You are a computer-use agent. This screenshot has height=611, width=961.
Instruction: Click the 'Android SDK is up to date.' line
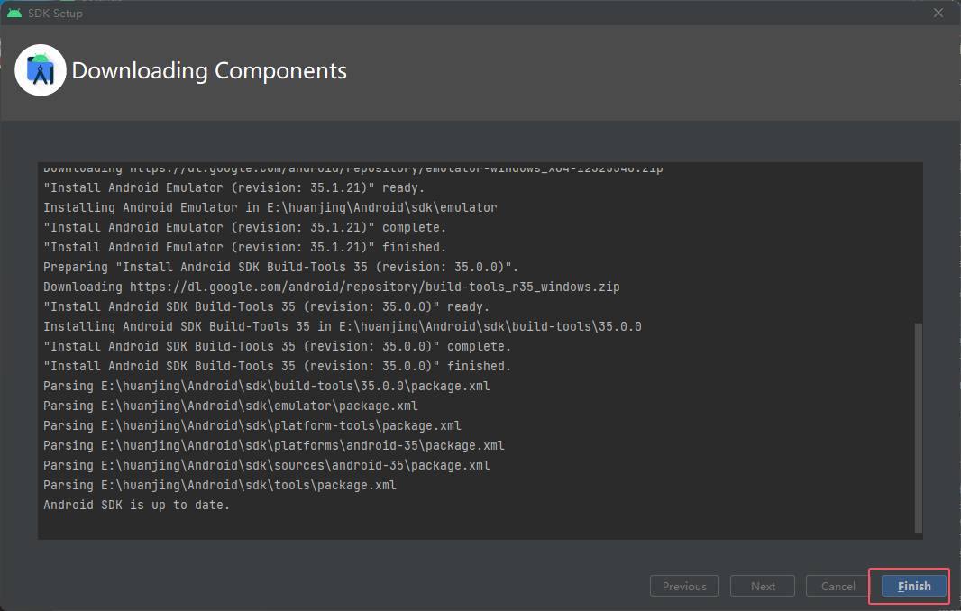click(137, 505)
